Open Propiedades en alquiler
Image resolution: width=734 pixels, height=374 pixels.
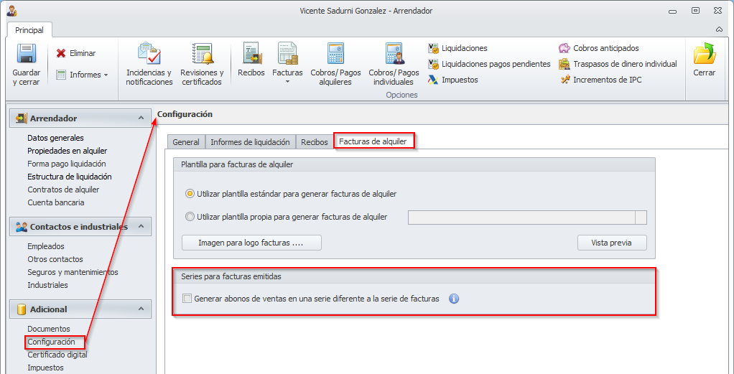(x=68, y=151)
